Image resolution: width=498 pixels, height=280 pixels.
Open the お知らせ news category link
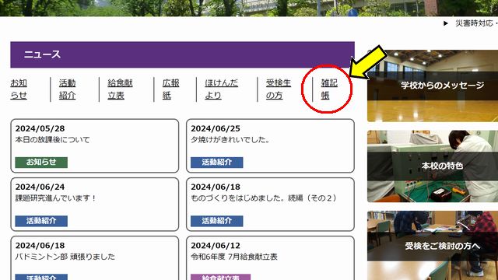[19, 89]
